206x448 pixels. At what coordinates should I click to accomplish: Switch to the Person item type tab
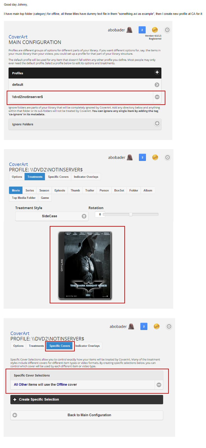[104, 190]
